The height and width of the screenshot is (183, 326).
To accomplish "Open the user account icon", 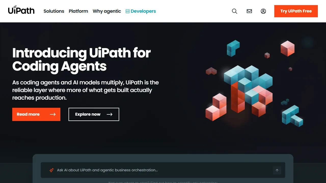I will click(263, 11).
